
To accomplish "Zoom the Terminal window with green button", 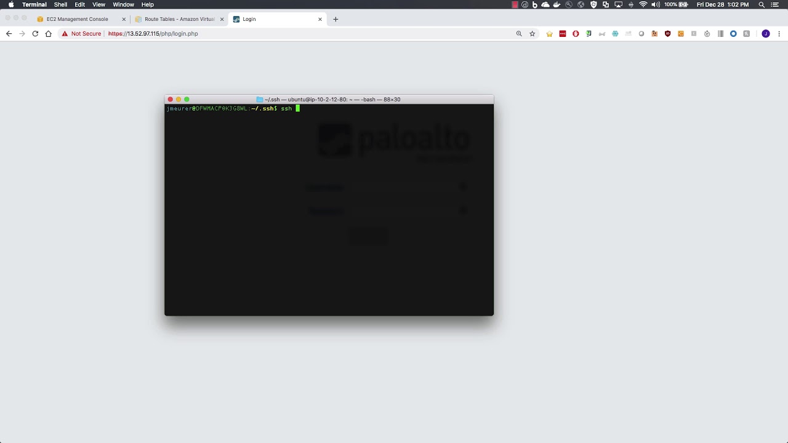I will (x=187, y=99).
